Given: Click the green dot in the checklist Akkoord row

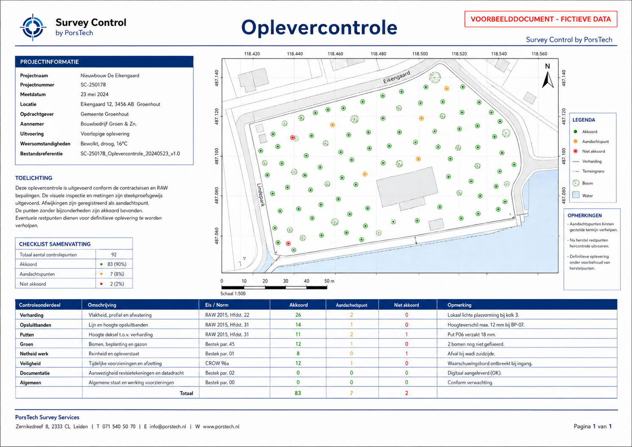Looking at the screenshot, I should tap(101, 264).
